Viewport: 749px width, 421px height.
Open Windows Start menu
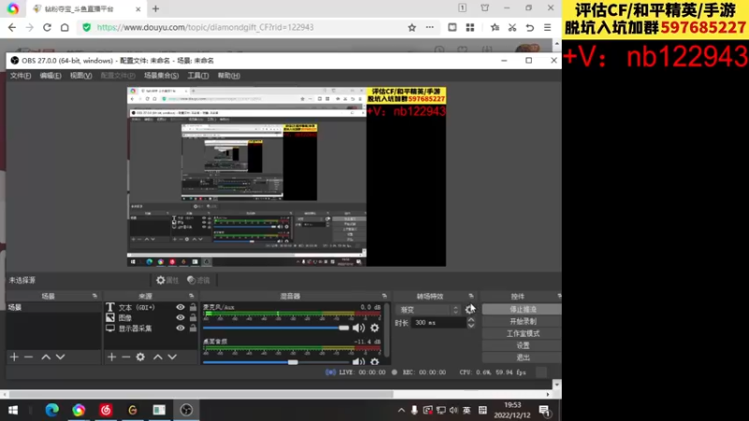pos(13,410)
